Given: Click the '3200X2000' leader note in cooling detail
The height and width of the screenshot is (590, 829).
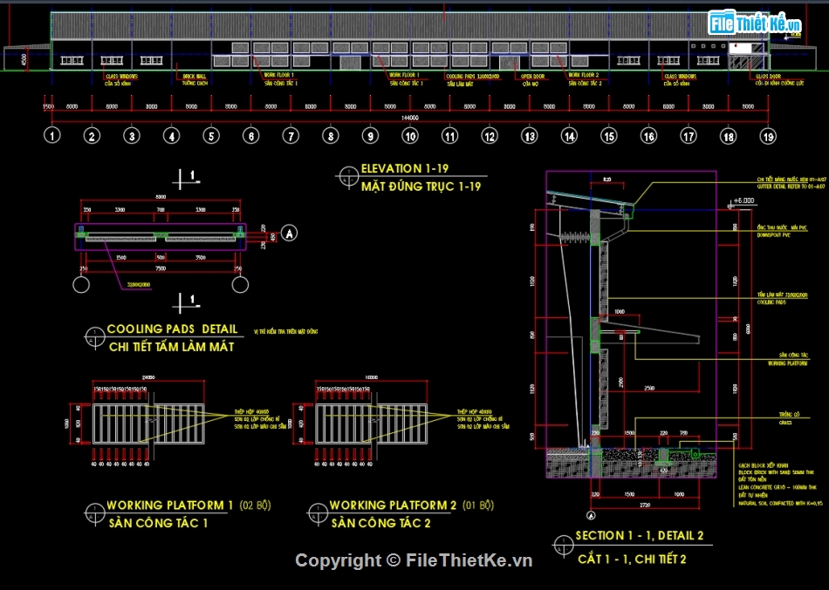Looking at the screenshot, I should (x=139, y=285).
